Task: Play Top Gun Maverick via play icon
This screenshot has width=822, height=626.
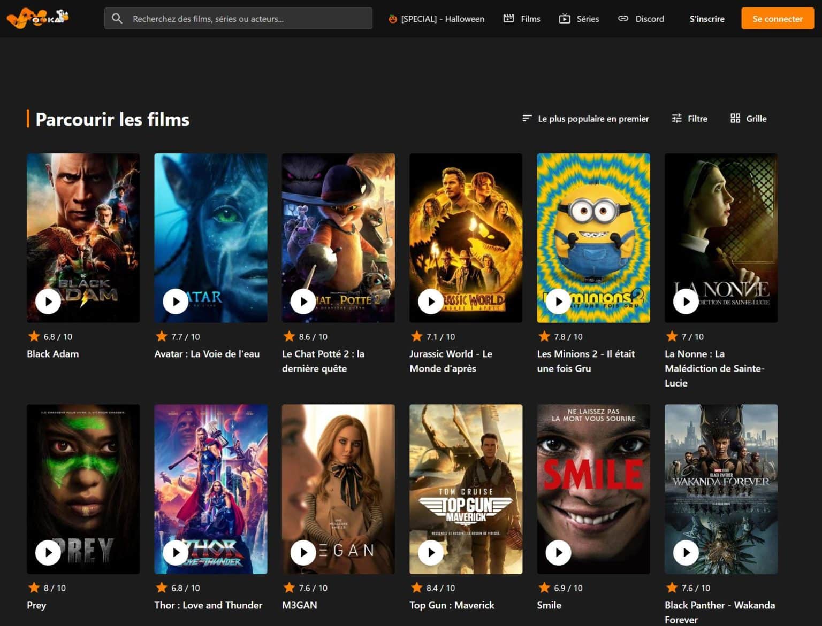Action: [431, 552]
